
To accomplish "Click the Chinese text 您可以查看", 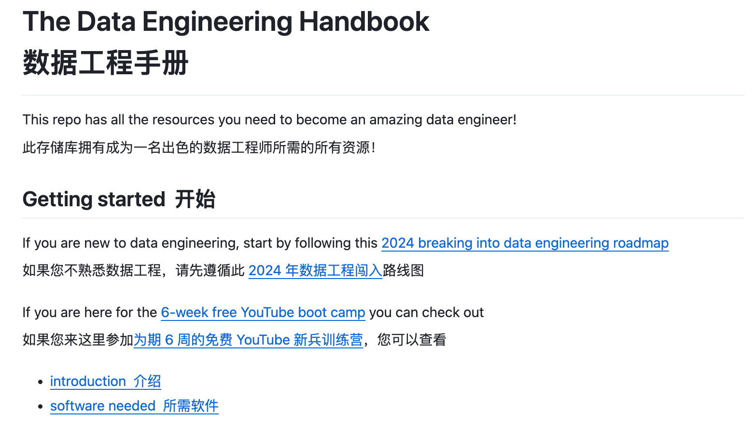I will 412,340.
